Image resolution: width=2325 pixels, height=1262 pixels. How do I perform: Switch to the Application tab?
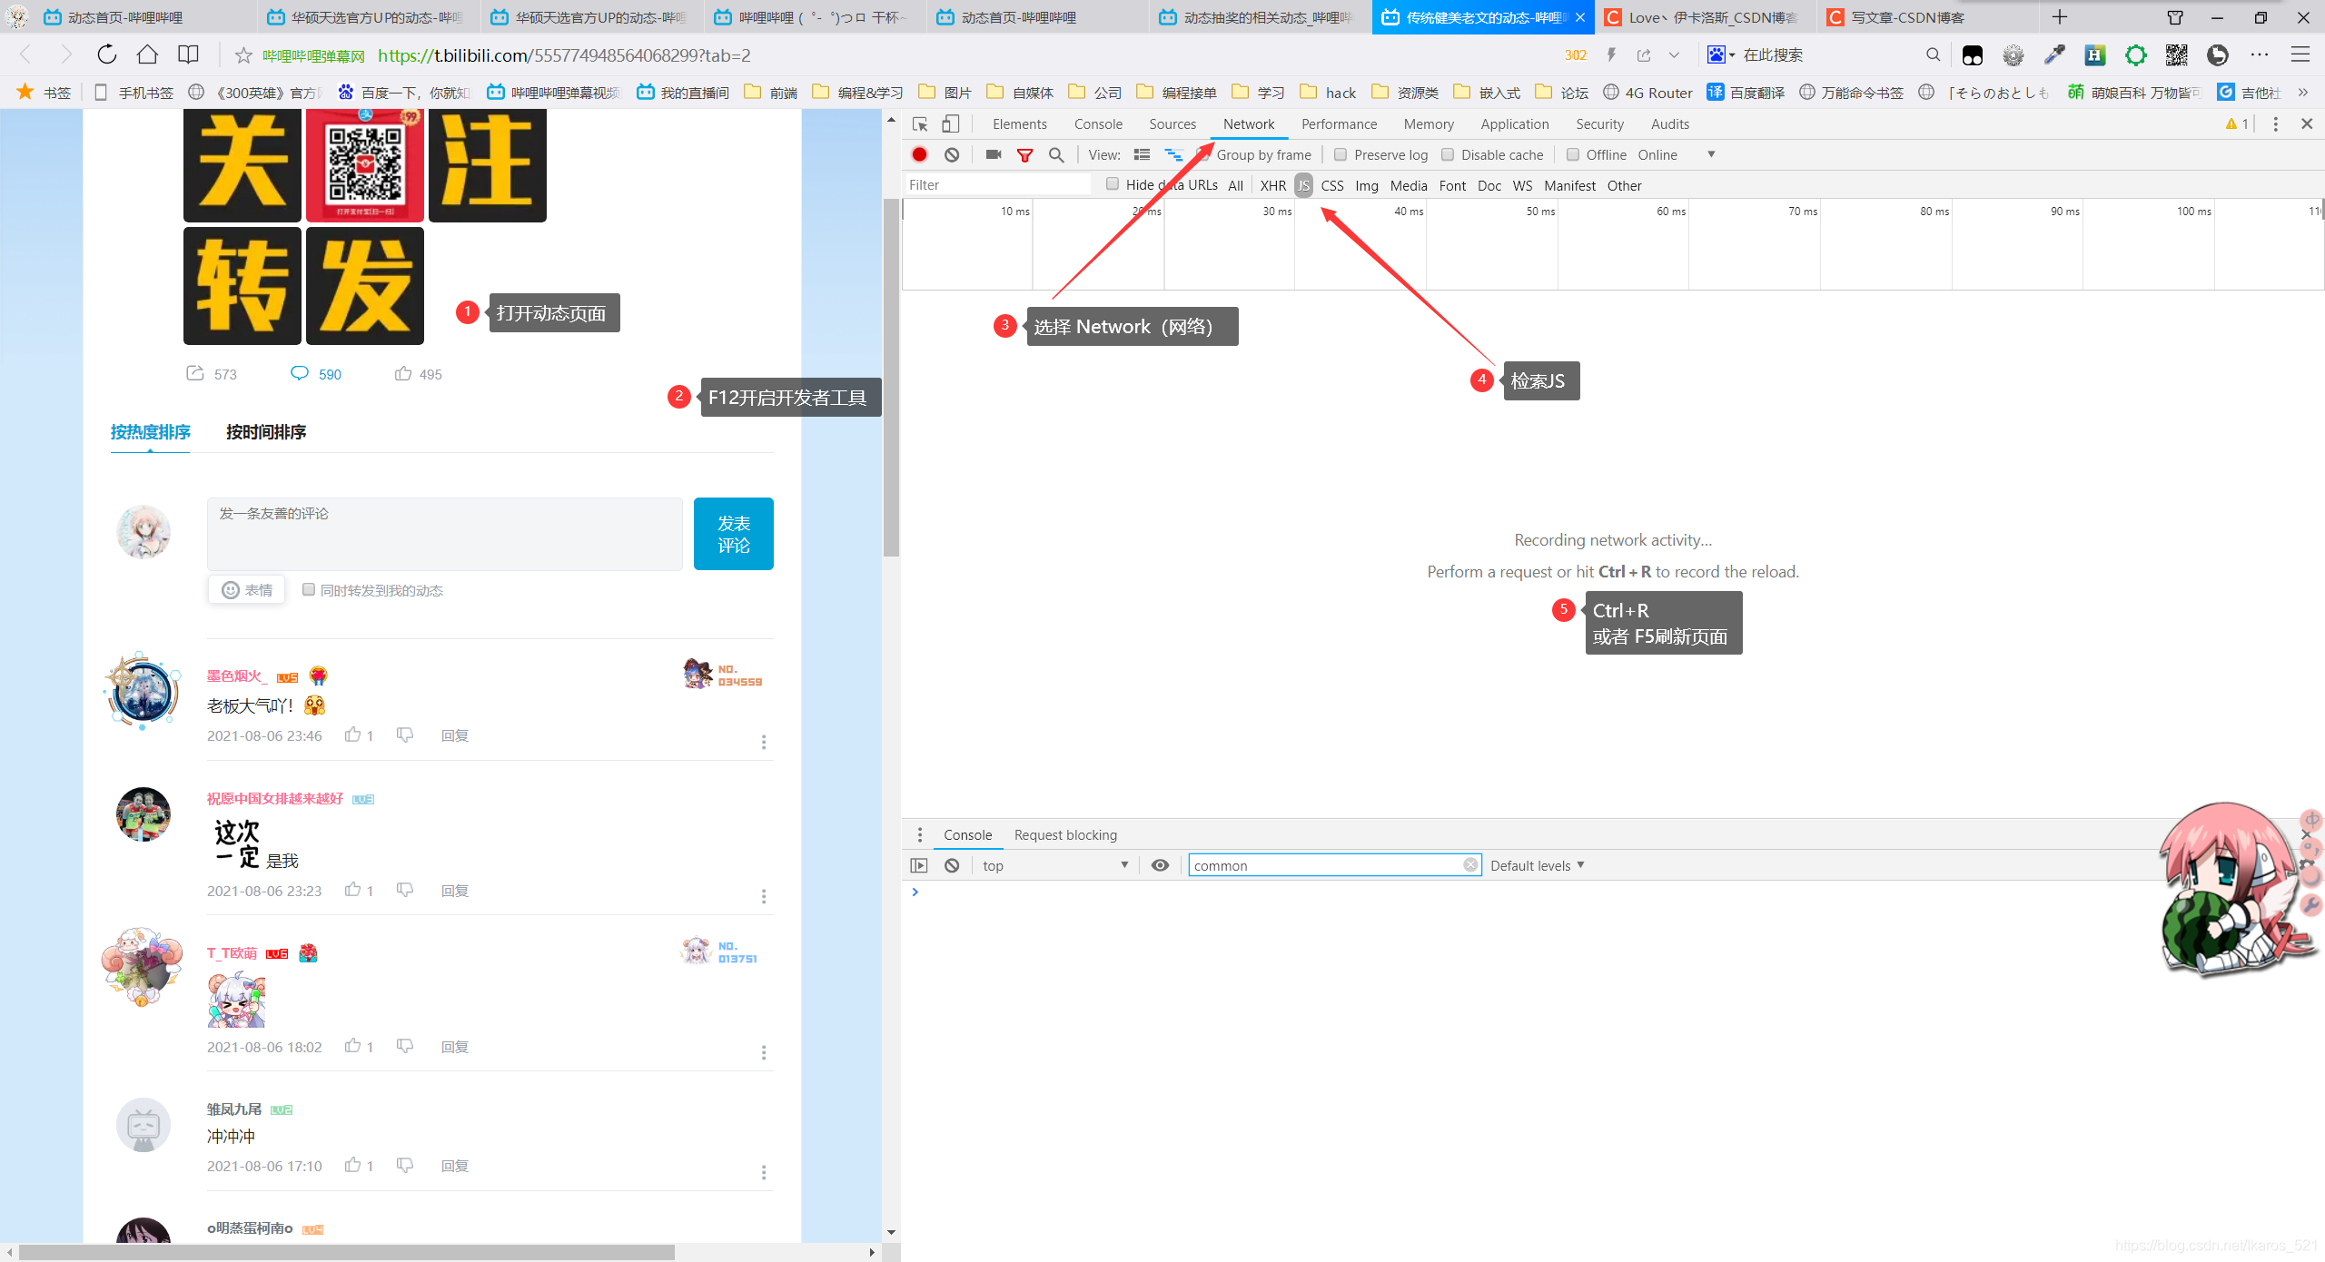tap(1514, 124)
